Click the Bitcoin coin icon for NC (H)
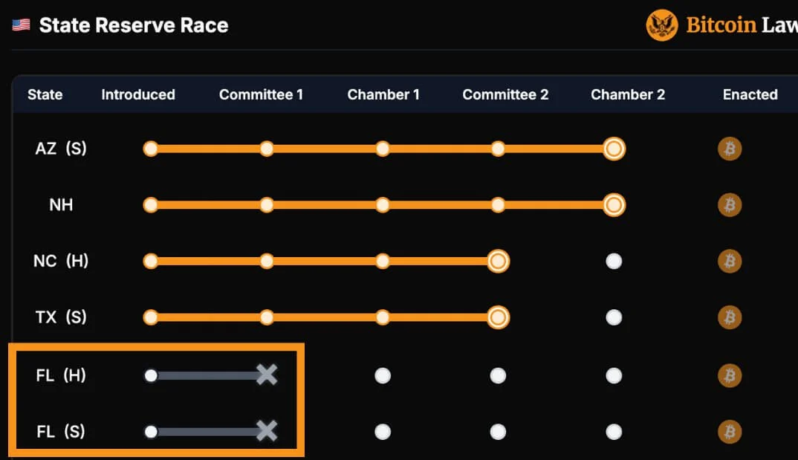This screenshot has width=798, height=460. [x=730, y=261]
